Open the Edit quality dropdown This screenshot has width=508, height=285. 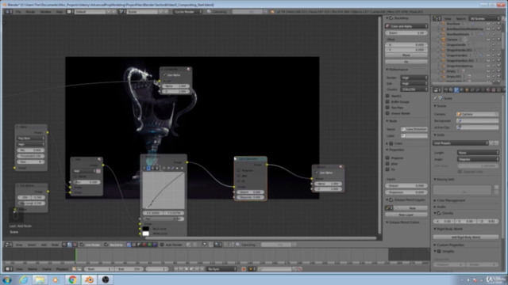tap(414, 83)
